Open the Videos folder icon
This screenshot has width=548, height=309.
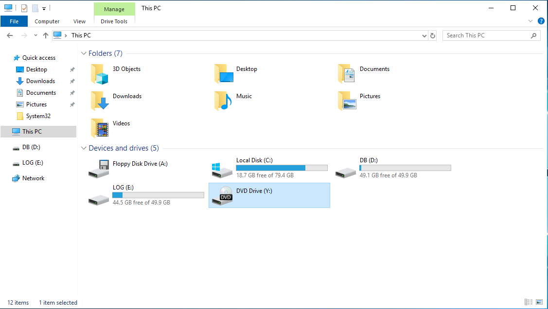click(100, 128)
